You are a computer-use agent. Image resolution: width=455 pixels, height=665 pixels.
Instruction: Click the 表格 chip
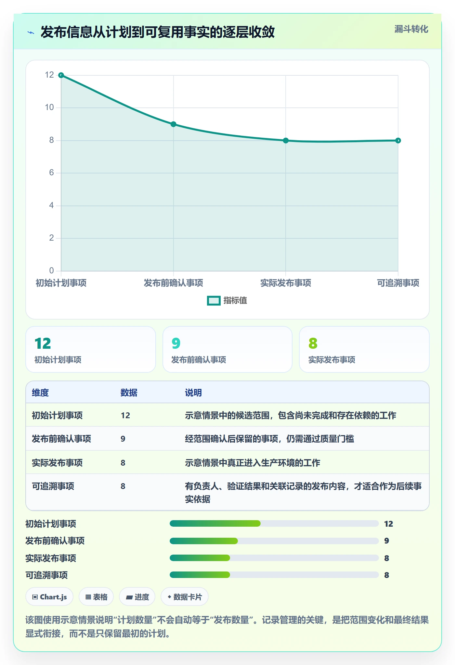(x=96, y=597)
